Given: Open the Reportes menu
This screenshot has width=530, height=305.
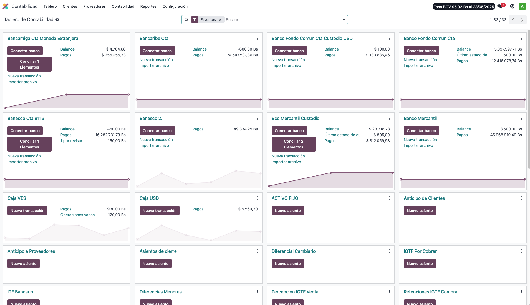Looking at the screenshot, I should coord(148,6).
